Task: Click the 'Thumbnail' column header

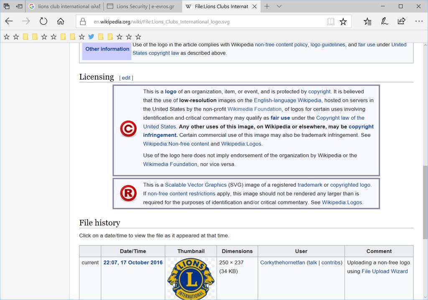Action: pyautogui.click(x=191, y=251)
